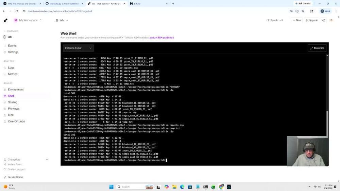
Task: Open a new browser tab
Action: coord(173,4)
